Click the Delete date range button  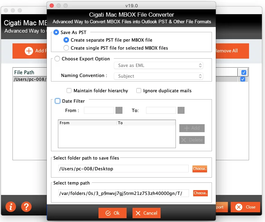(192, 140)
